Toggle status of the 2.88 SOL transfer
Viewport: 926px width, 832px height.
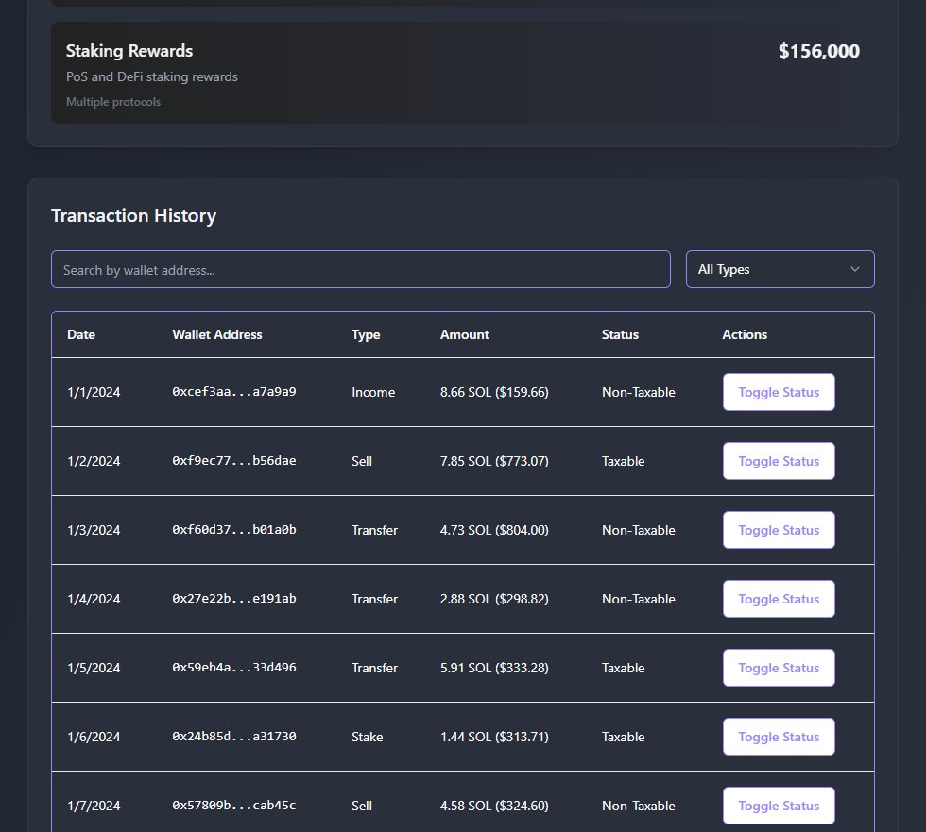(x=778, y=599)
